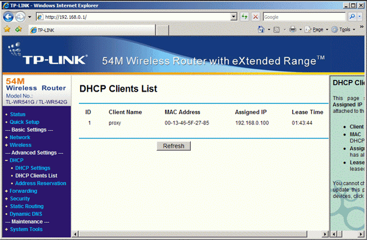Click the Google search box
The height and width of the screenshot is (240, 367).
(x=304, y=17)
